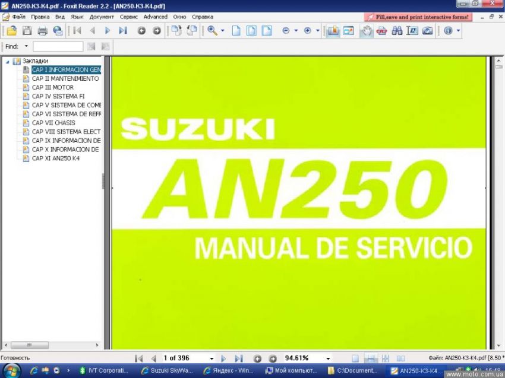Click find next button beside Find box
The width and height of the screenshot is (505, 378).
pyautogui.click(x=105, y=46)
